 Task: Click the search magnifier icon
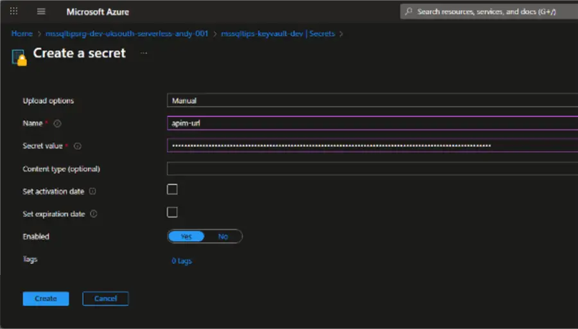(x=409, y=12)
